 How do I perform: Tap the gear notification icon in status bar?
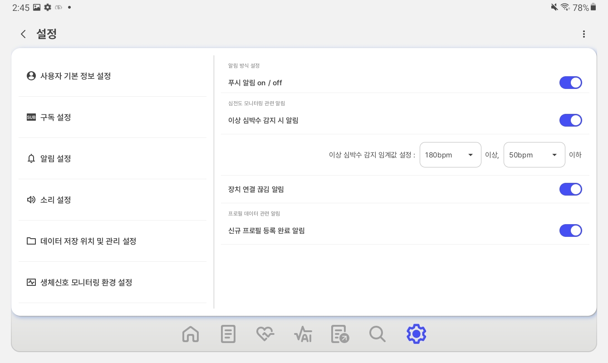pos(48,7)
